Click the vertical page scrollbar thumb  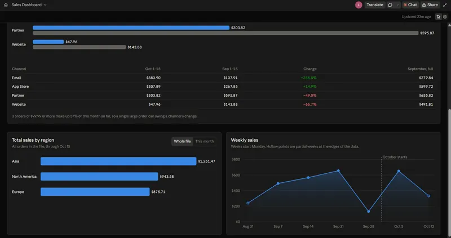(x=449, y=173)
